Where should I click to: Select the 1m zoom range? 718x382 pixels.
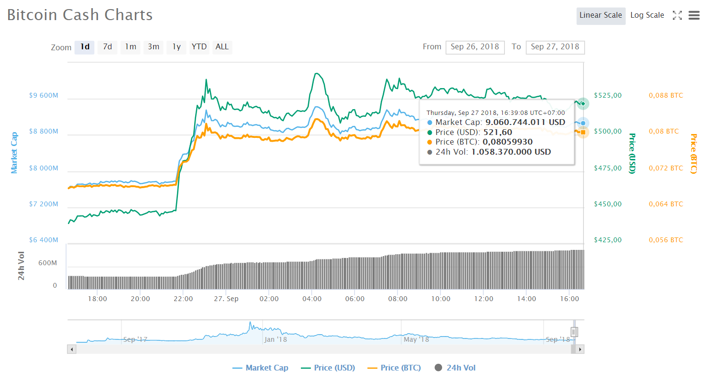[131, 47]
